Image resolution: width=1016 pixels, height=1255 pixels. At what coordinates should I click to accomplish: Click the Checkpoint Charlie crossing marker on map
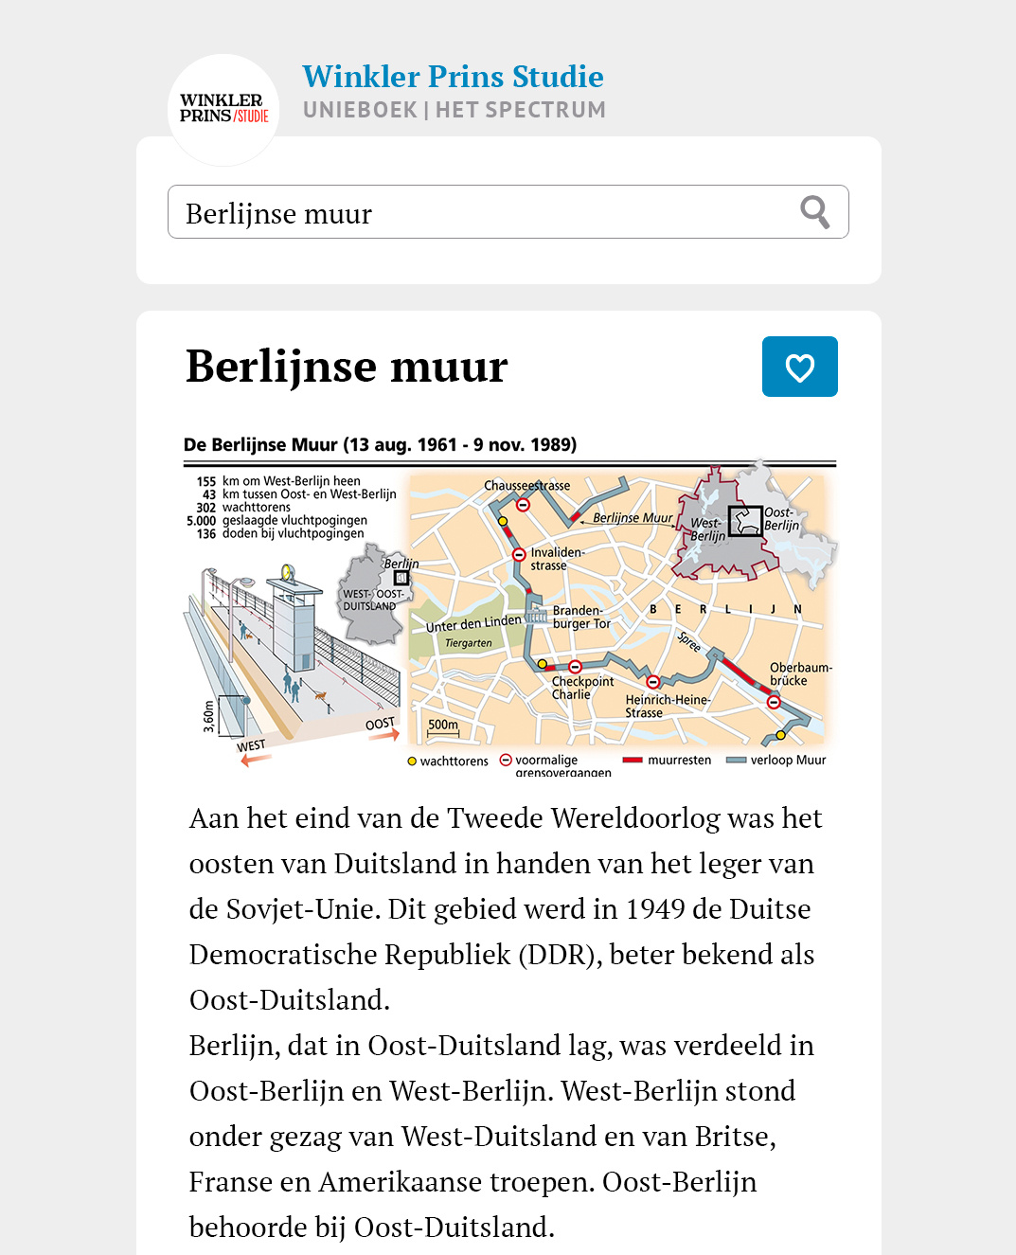coord(575,667)
